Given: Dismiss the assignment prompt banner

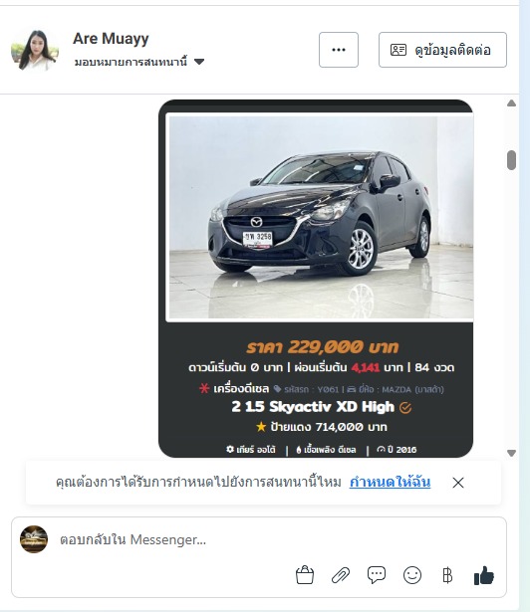Looking at the screenshot, I should tap(458, 483).
